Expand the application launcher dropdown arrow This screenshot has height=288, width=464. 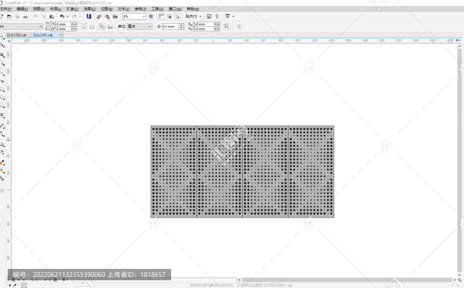pos(233,17)
